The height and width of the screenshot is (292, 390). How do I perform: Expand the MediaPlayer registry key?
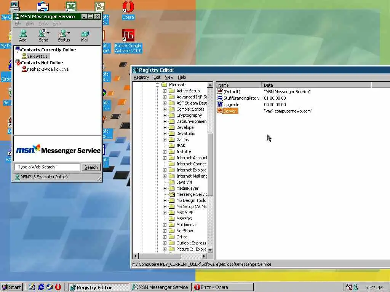[165, 189]
